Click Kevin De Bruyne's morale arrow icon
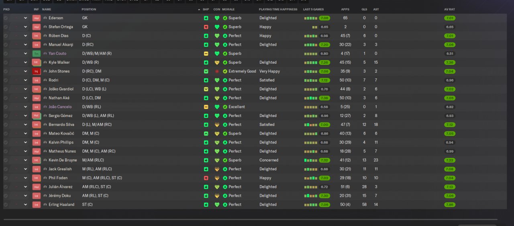Screen dimensions: 514x226 coord(225,160)
